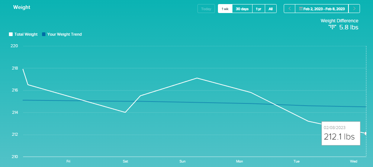Click the Saturday low point on weight line
Screen dimensions: 373x167
(x=125, y=112)
